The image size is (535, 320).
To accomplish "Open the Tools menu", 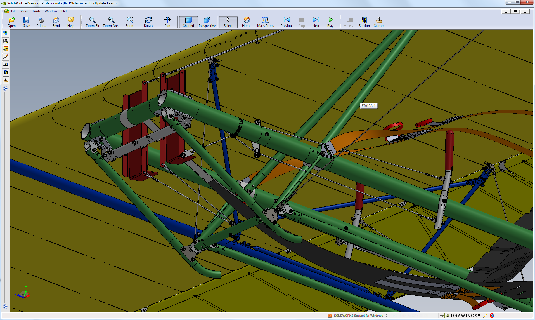I will [x=36, y=11].
